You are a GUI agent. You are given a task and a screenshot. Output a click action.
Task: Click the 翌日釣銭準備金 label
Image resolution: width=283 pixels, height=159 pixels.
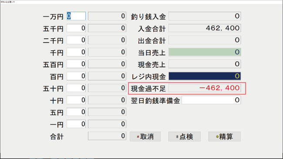pyautogui.click(x=155, y=101)
